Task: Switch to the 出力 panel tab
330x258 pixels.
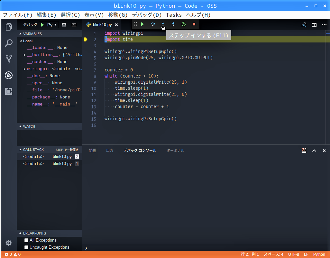Action: coord(110,151)
